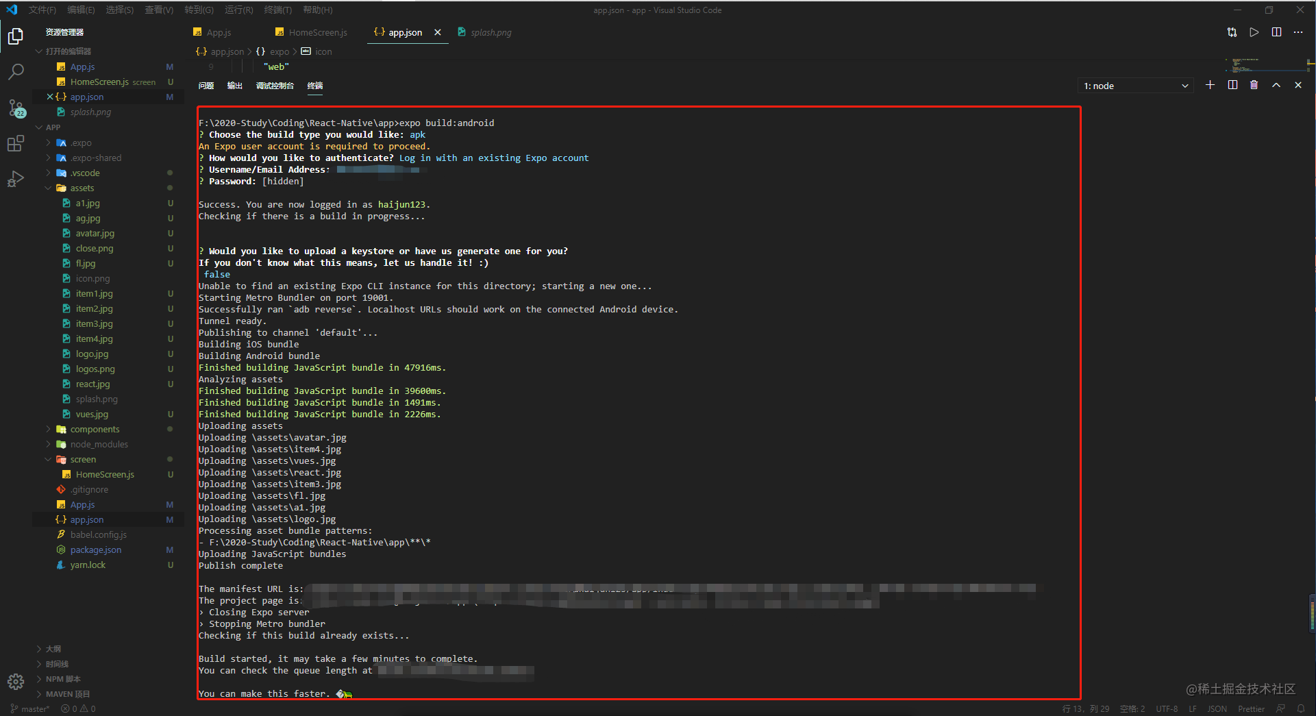Open the editor More Actions ellipsis
Screen dimensions: 1316x716
coord(1298,32)
